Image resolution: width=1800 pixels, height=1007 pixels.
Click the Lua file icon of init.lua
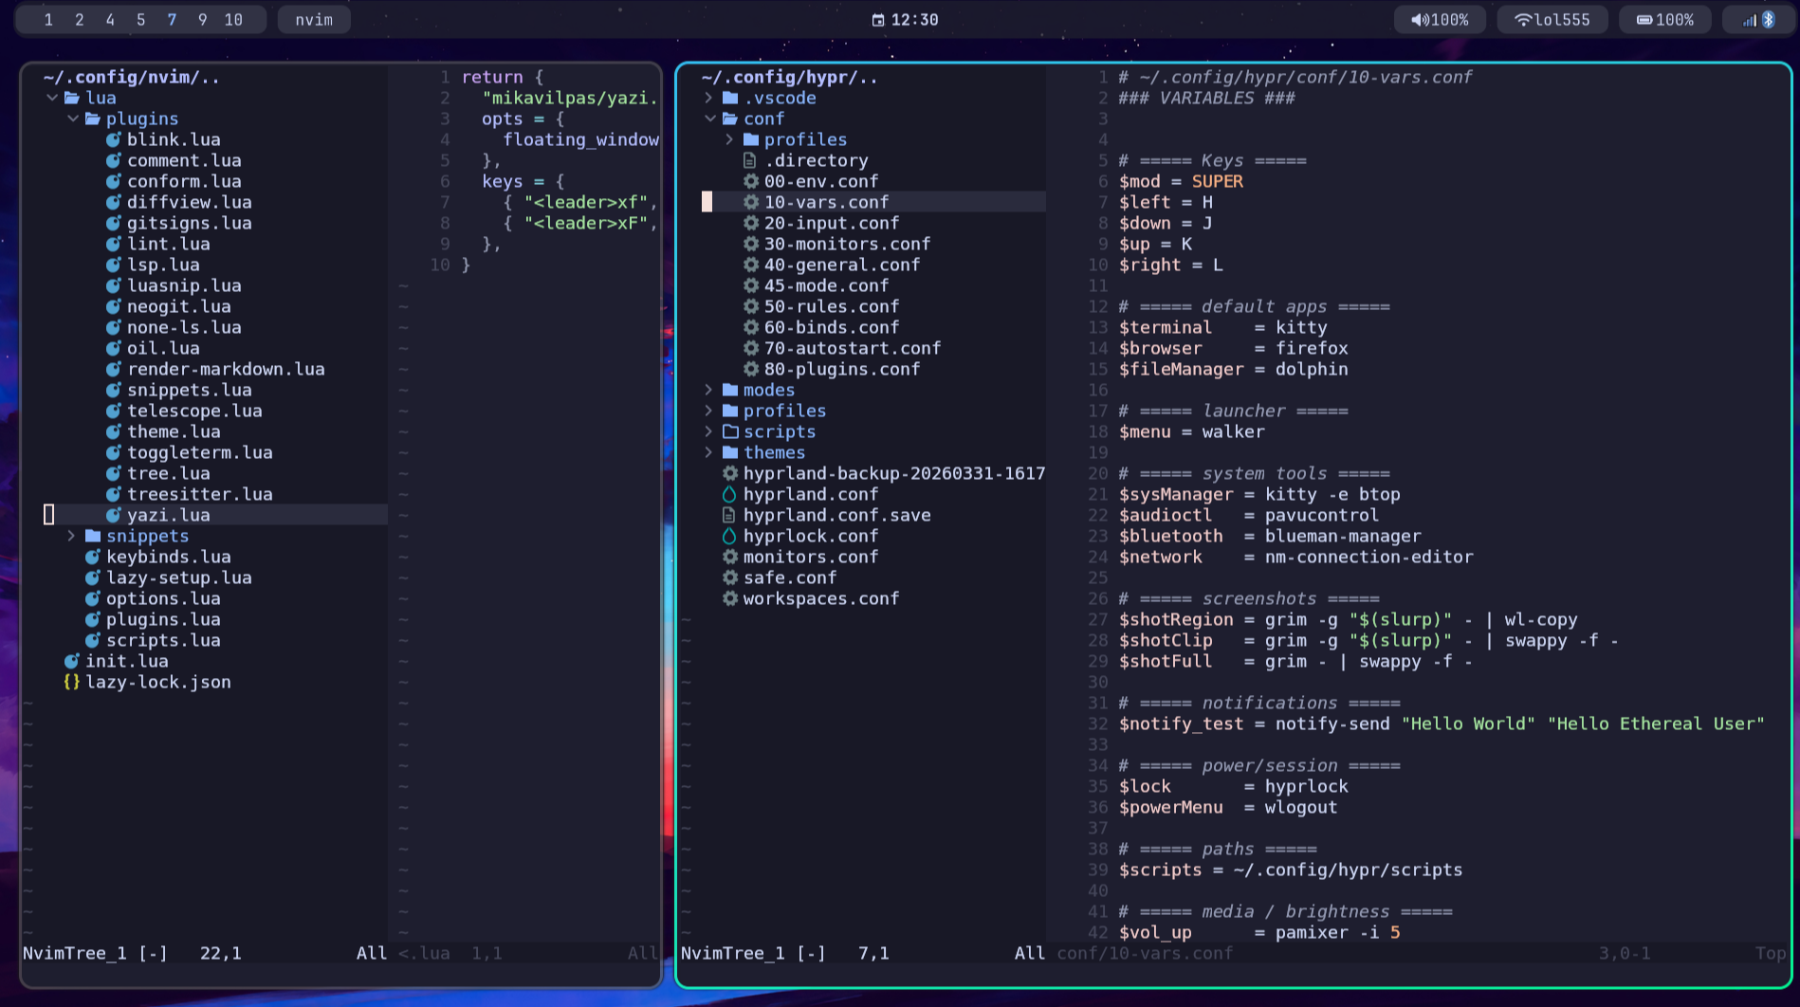click(71, 661)
